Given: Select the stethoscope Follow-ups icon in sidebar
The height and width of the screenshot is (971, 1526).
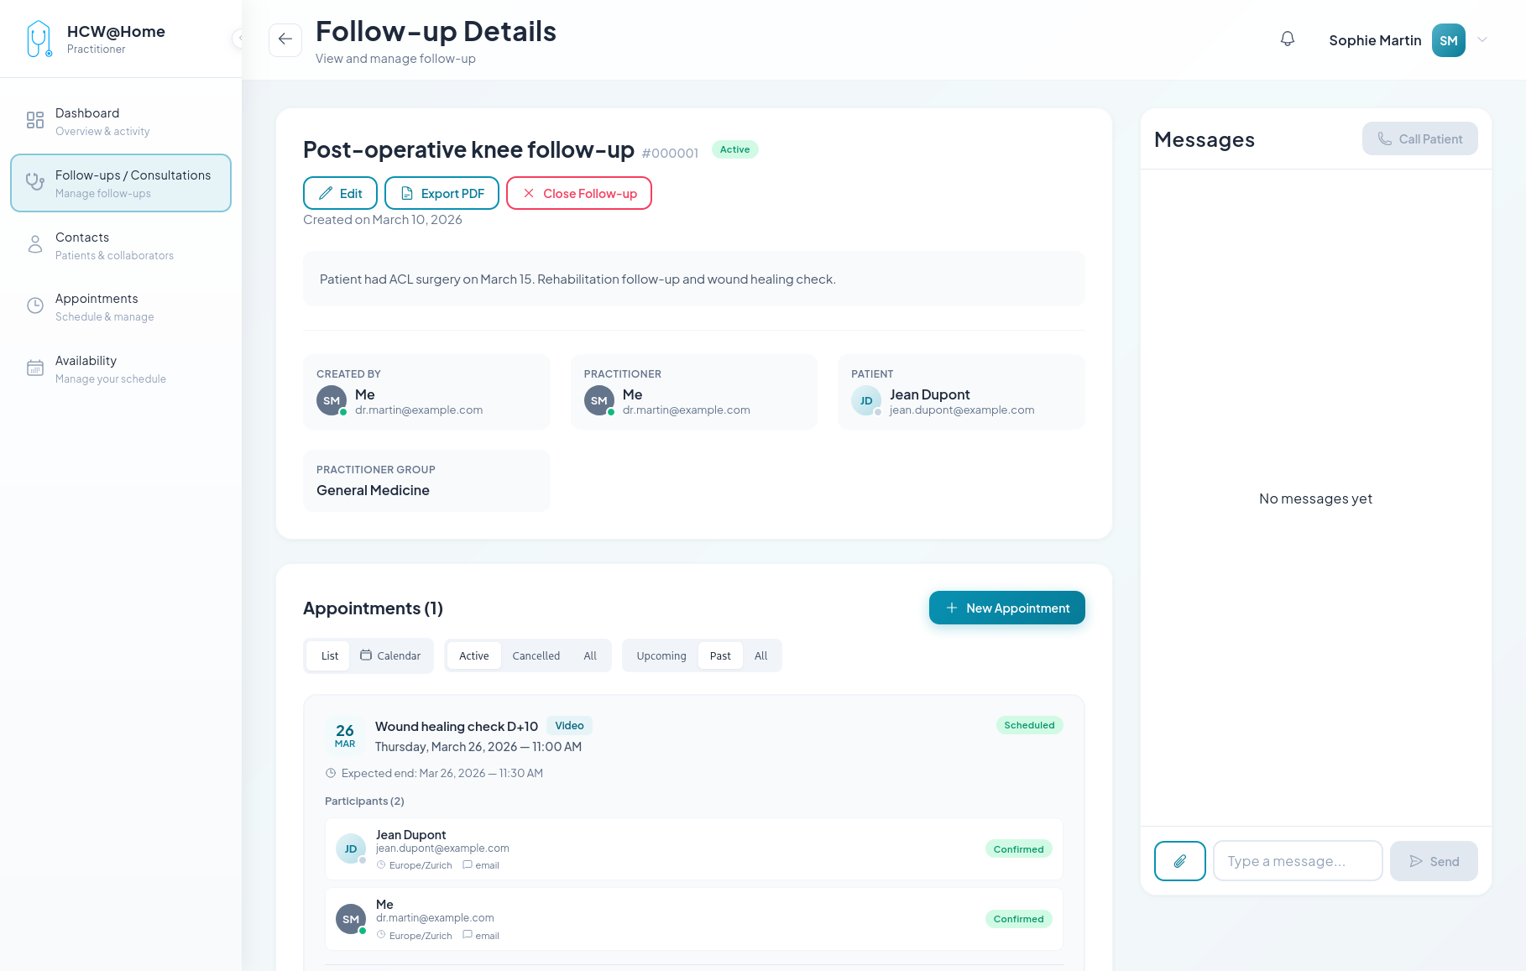Looking at the screenshot, I should click(x=34, y=182).
